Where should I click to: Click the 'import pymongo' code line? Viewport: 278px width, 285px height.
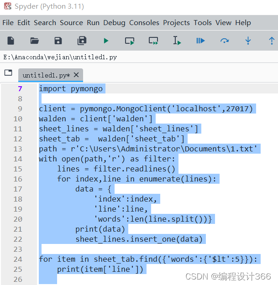point(71,89)
